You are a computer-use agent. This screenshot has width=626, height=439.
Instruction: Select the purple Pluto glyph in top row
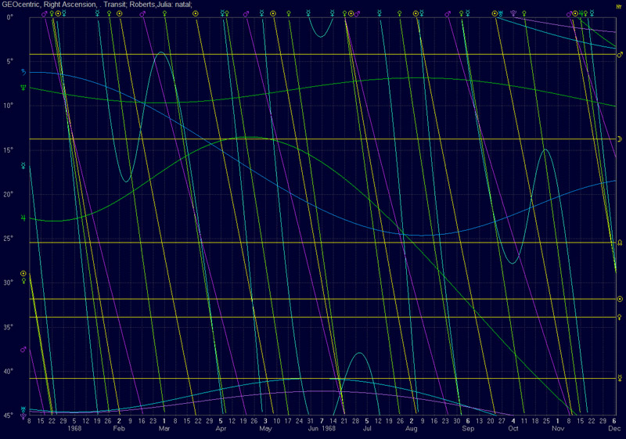(x=513, y=13)
